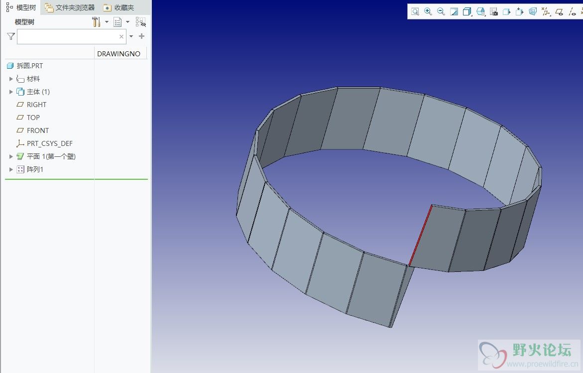Viewport: 583px width, 373px height.
Task: Switch to the 收藏夹 tab
Action: tap(119, 7)
